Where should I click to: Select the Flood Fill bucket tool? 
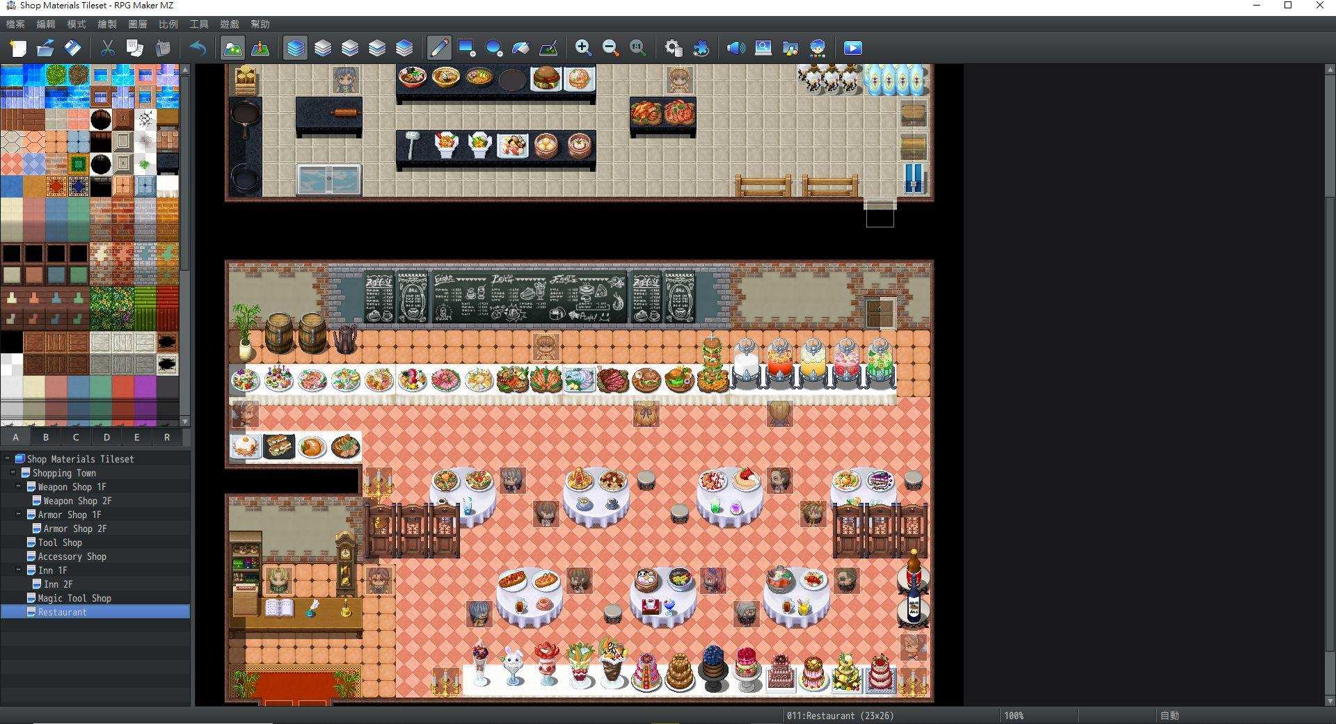tap(521, 48)
